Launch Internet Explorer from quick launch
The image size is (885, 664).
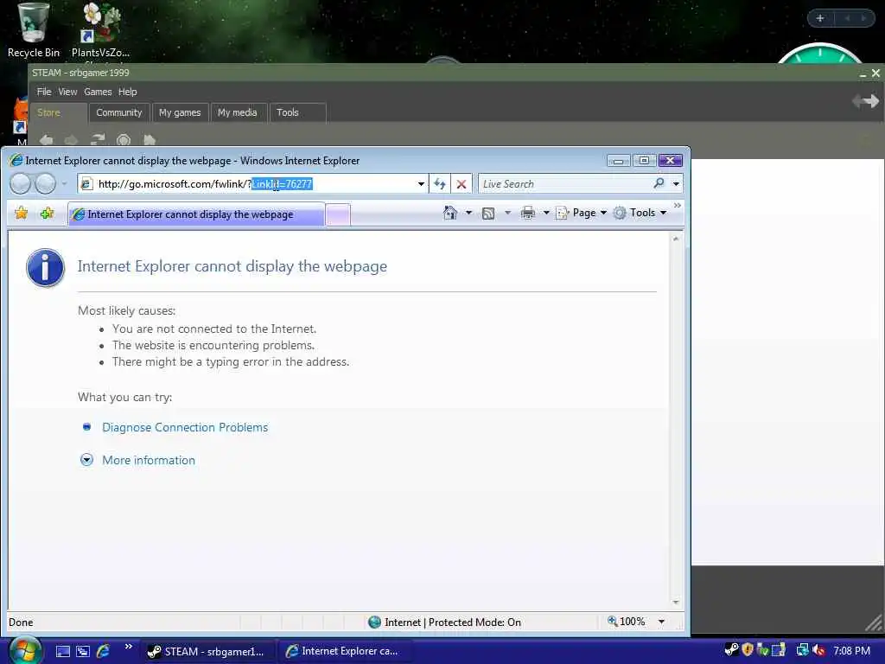104,651
